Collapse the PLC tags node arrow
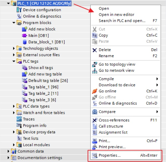The height and width of the screenshot is (162, 166). click(14, 61)
